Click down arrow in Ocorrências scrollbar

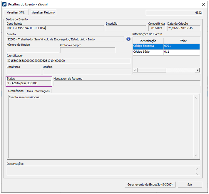tap(196, 155)
